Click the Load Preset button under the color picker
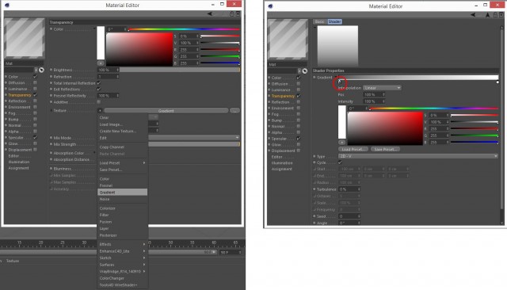Viewport: 507px width, 290px height. point(353,150)
